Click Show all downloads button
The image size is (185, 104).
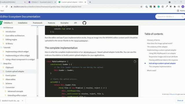pyautogui.click(x=180, y=101)
